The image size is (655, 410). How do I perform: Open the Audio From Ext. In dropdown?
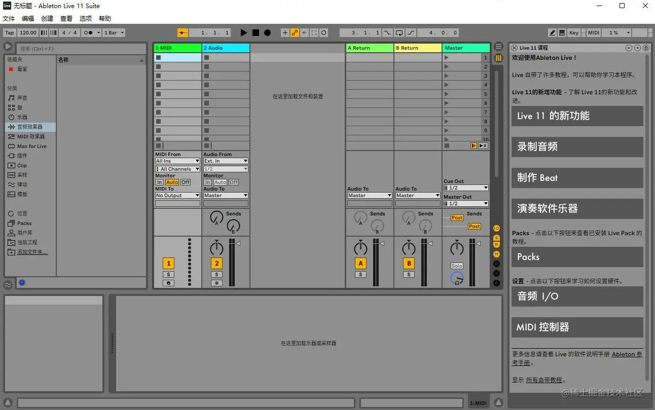226,161
